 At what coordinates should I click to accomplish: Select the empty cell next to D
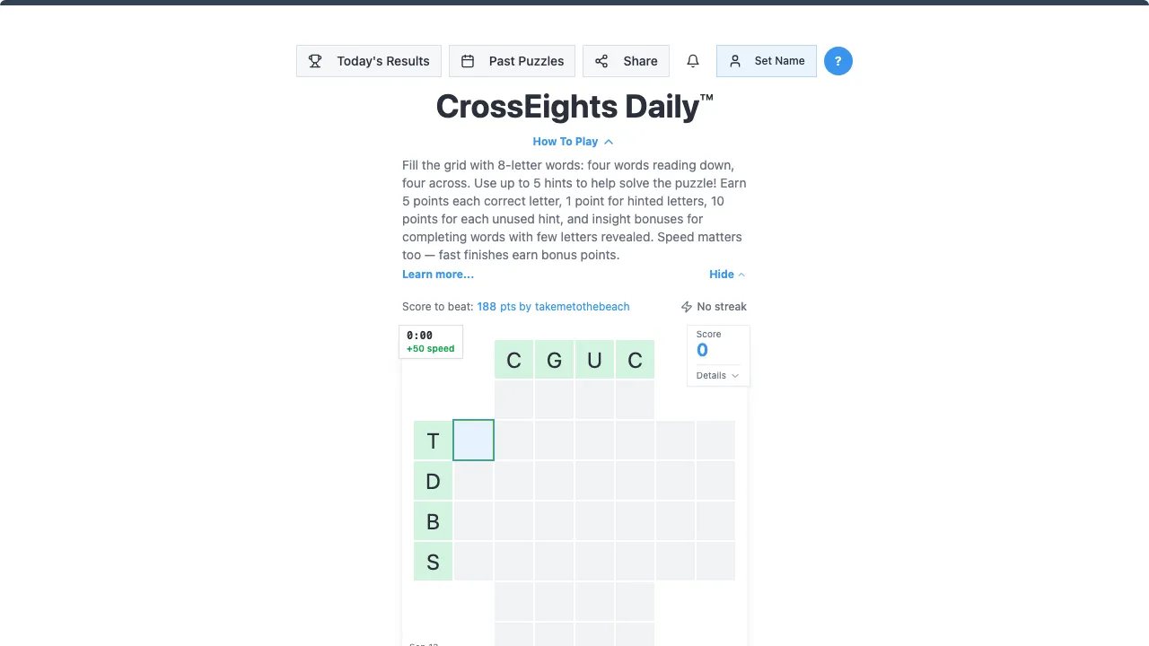tap(473, 481)
